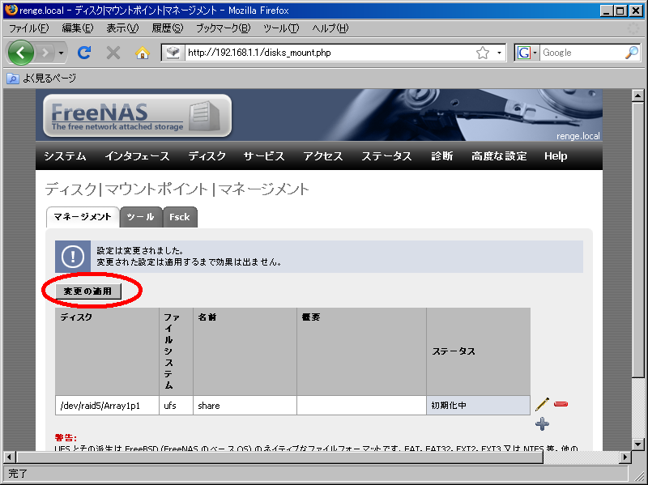Open the サービス navigation menu
Image resolution: width=648 pixels, height=485 pixels.
click(264, 155)
